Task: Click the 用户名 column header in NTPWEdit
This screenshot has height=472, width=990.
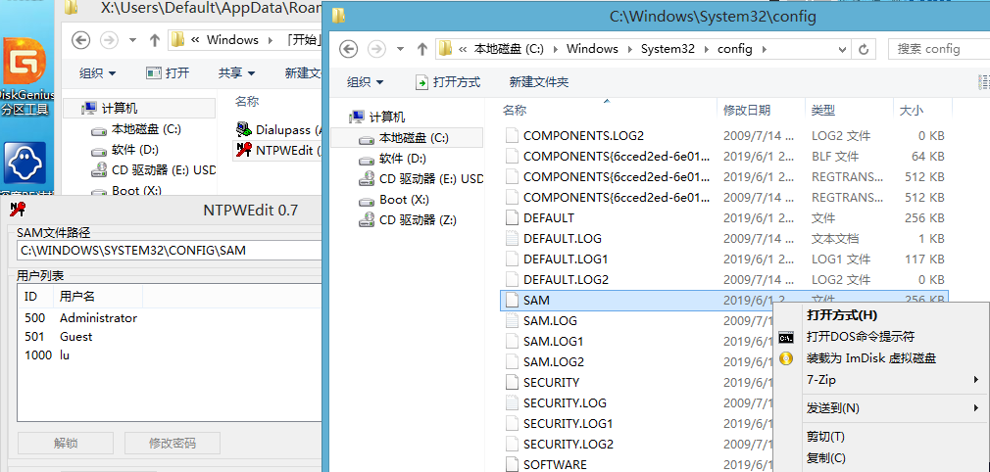Action: [x=98, y=296]
